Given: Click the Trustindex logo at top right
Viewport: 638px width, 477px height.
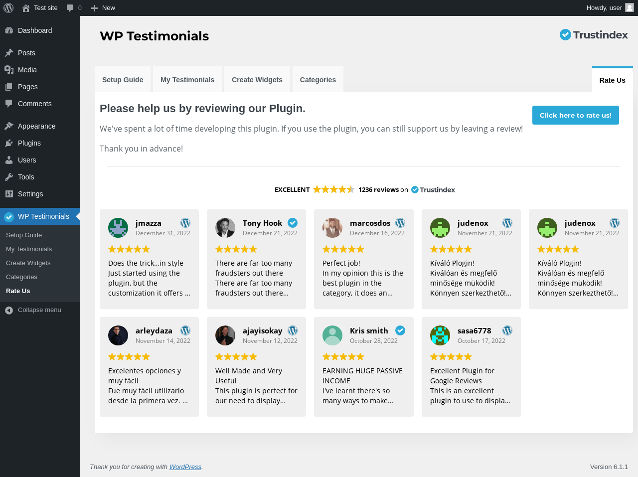Looking at the screenshot, I should pyautogui.click(x=594, y=34).
